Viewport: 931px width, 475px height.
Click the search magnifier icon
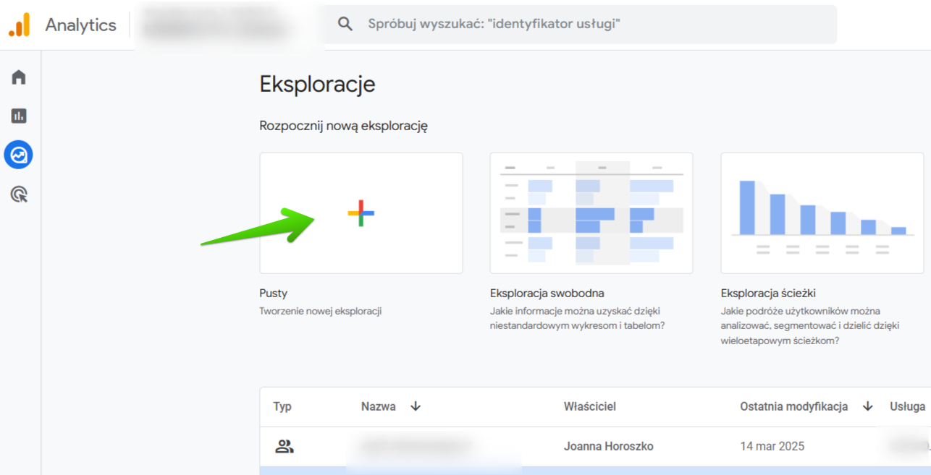[345, 24]
